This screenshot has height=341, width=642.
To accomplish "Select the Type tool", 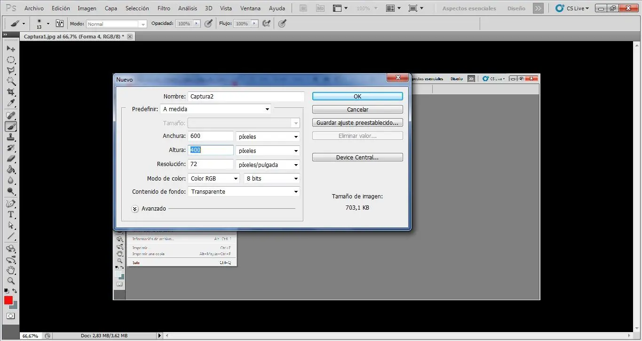I will click(10, 214).
